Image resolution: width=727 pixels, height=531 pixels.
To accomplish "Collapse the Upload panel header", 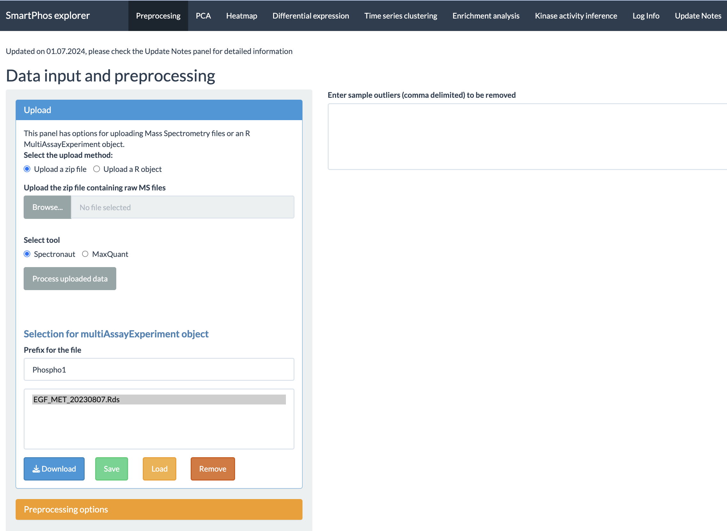I will (159, 110).
